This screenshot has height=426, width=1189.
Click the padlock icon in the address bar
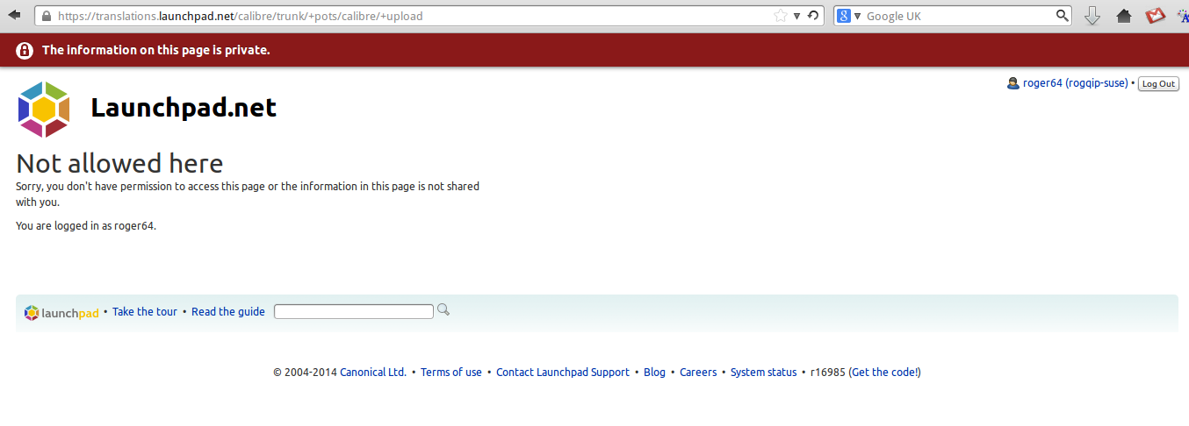47,16
